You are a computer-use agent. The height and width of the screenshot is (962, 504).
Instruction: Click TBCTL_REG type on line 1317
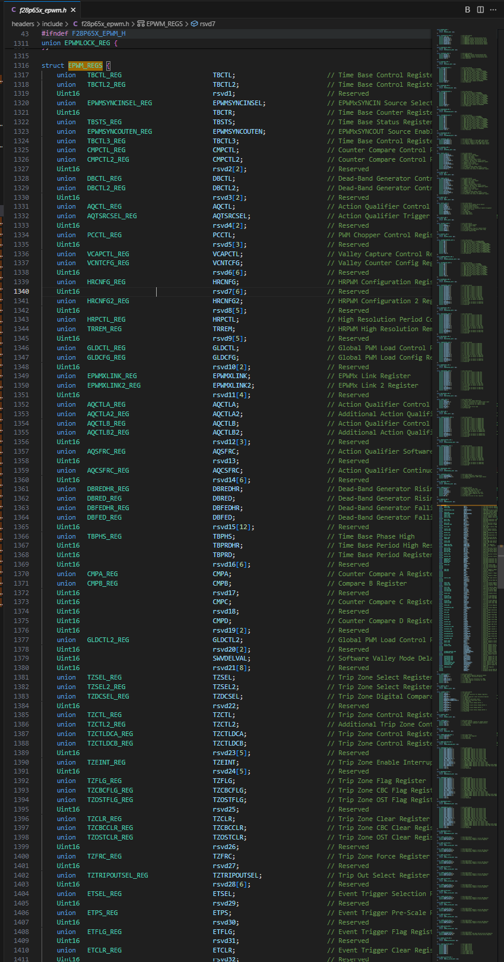(104, 75)
